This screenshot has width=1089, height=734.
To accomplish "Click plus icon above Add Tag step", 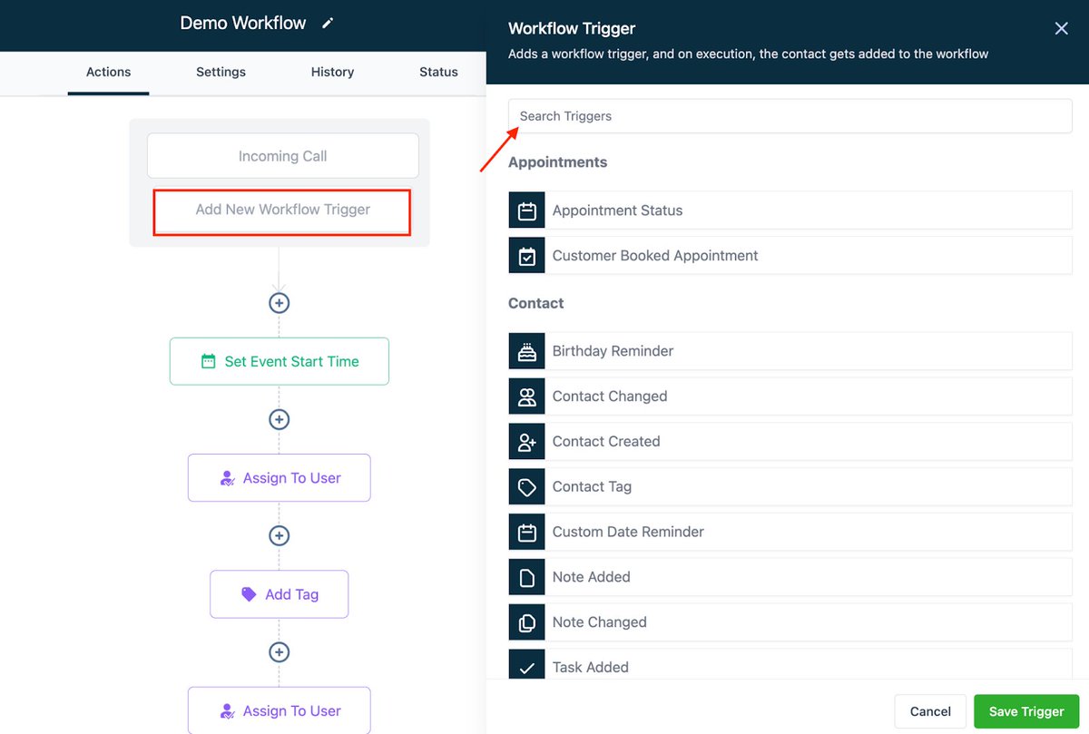I will [280, 535].
